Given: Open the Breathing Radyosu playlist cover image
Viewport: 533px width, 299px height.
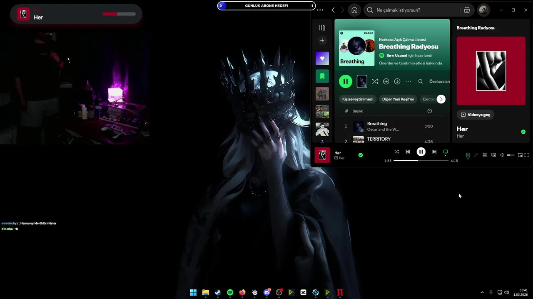Looking at the screenshot, I should point(356,48).
